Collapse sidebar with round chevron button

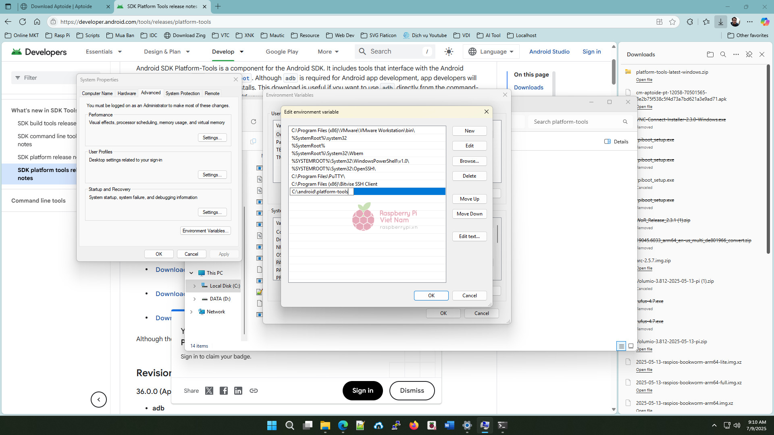pos(99,400)
